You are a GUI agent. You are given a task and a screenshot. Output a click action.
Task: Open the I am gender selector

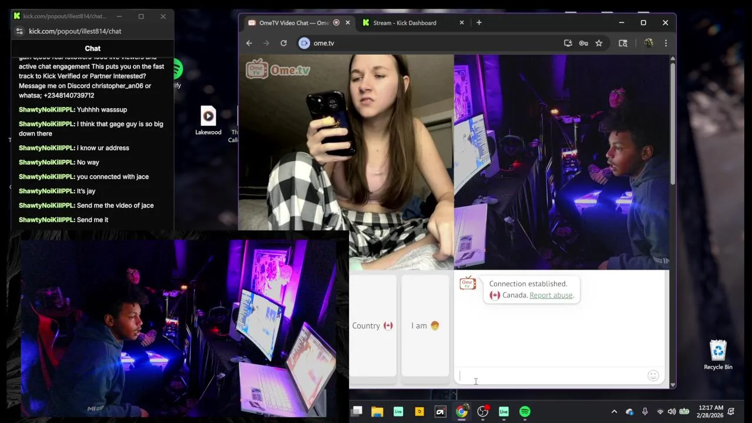pos(425,325)
